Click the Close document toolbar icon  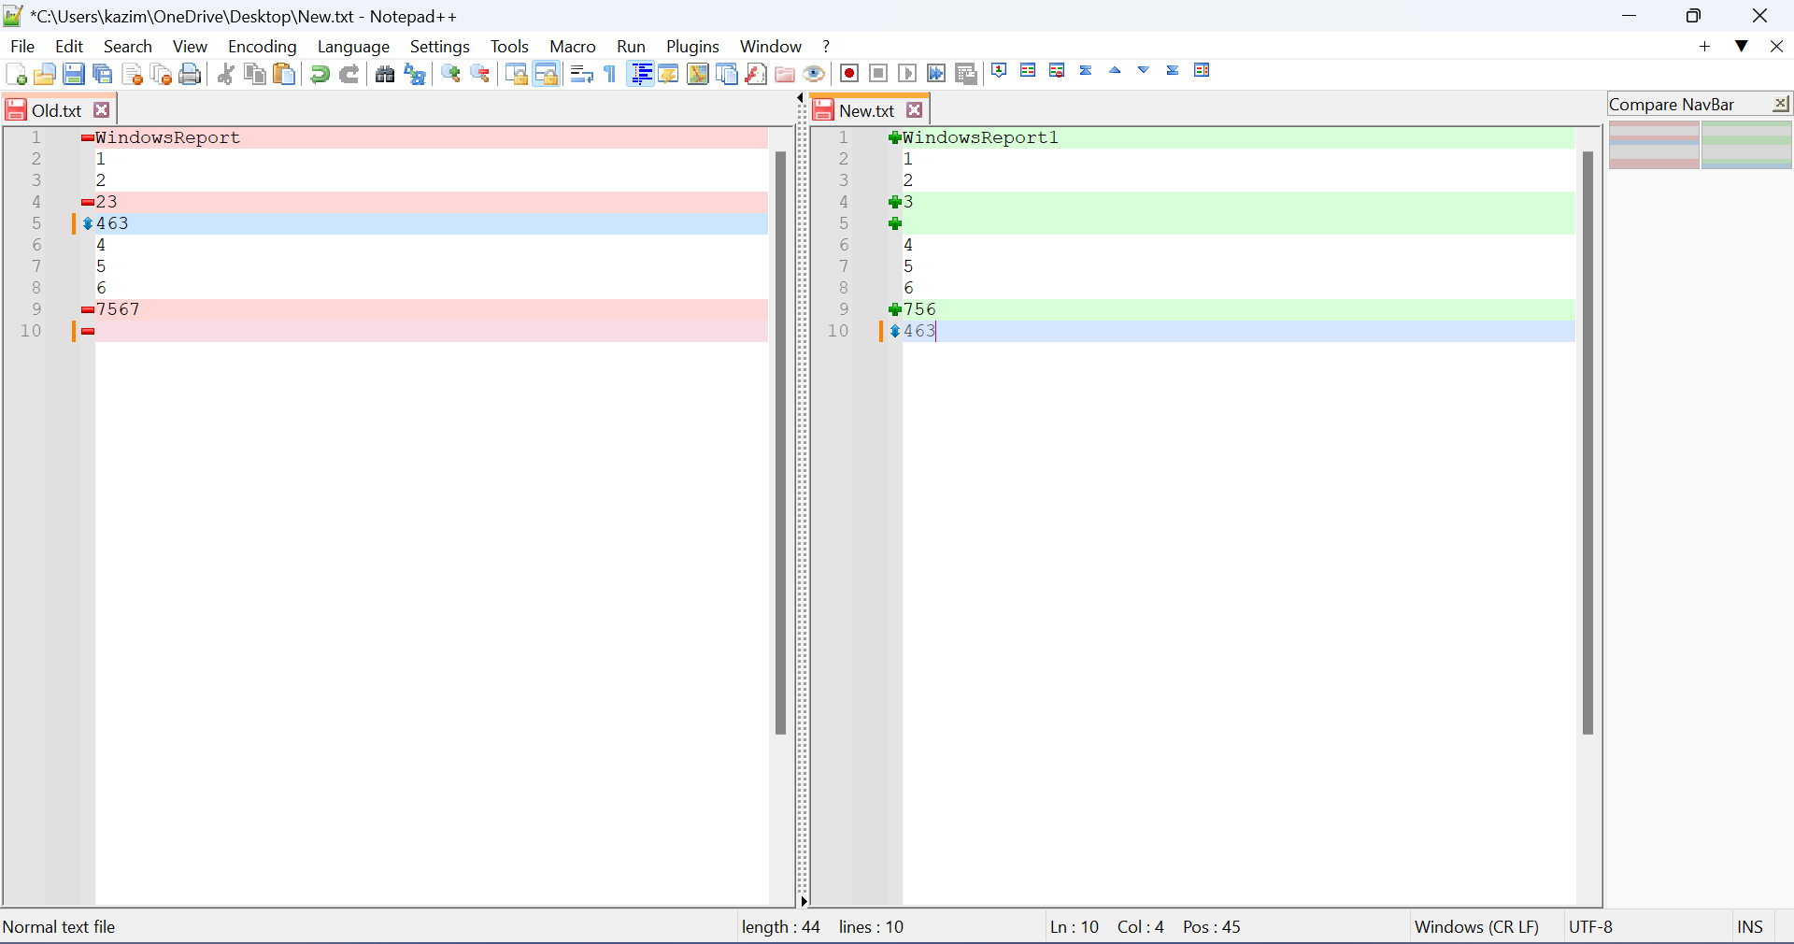[133, 74]
